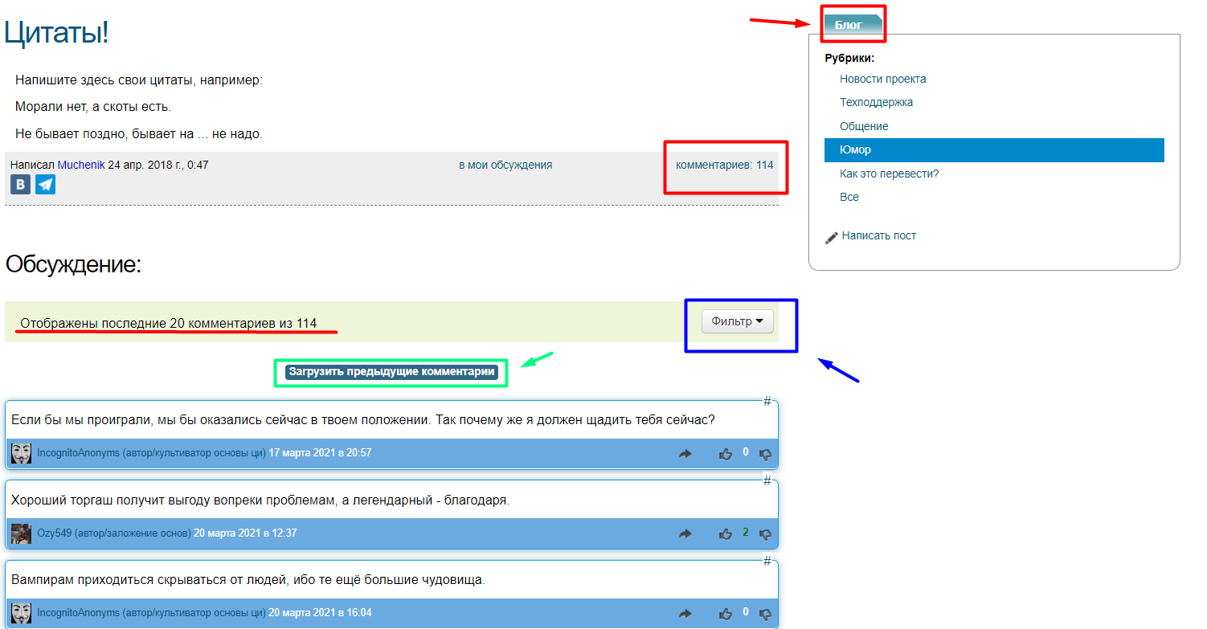The width and height of the screenshot is (1207, 629).
Task: Open Как это перевести? category
Action: tap(889, 174)
